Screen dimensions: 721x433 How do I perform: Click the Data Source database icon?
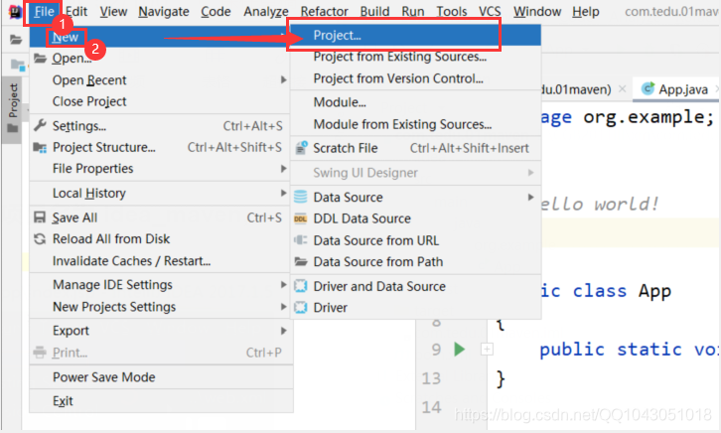pyautogui.click(x=301, y=197)
